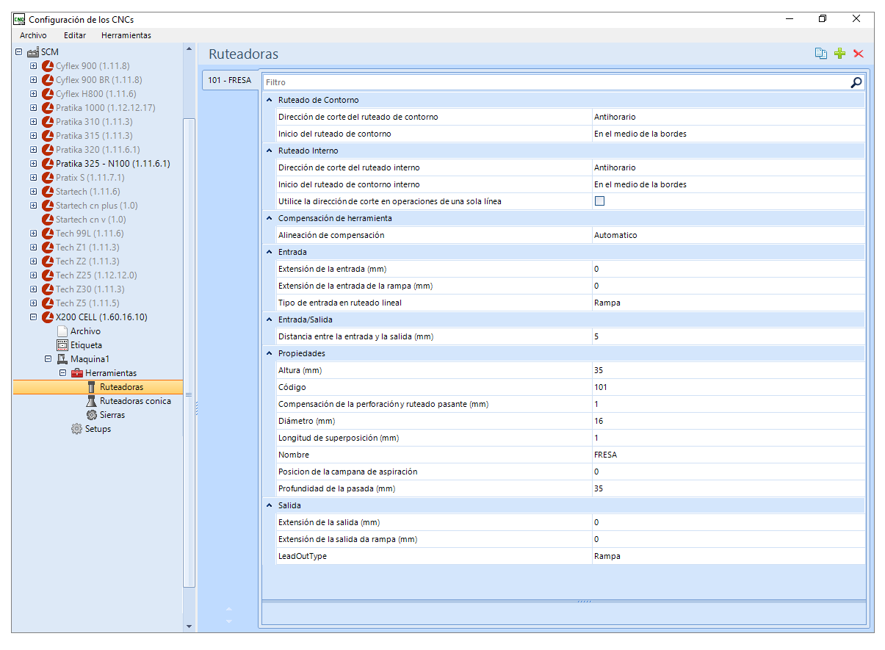Image resolution: width=885 pixels, height=650 pixels.
Task: Click the X200 CELL machine icon
Action: [48, 317]
